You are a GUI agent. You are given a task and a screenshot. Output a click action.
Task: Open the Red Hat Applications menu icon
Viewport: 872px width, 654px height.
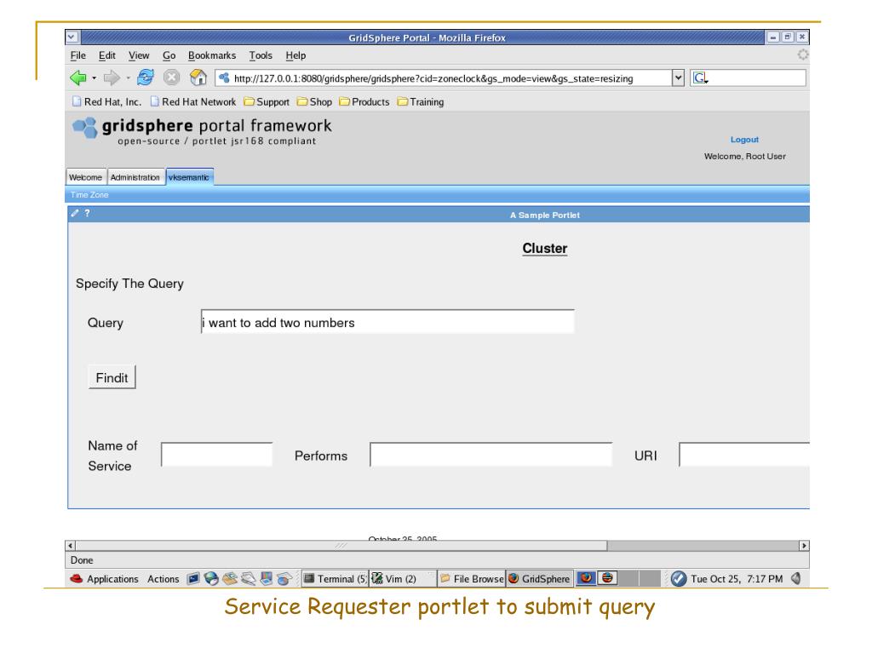point(76,579)
